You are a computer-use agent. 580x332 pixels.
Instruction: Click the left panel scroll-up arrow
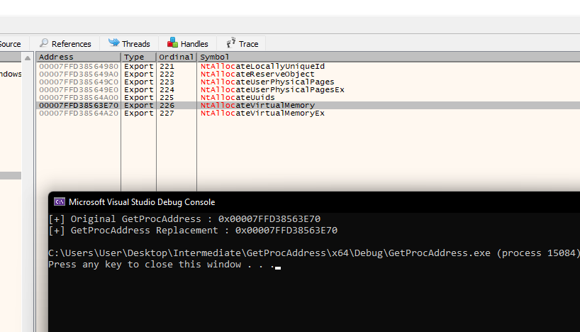28,58
